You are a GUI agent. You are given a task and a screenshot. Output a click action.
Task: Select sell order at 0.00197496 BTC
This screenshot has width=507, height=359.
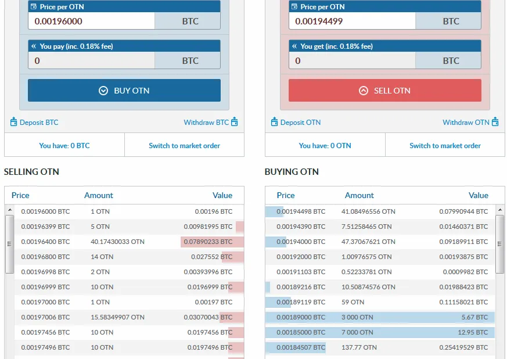click(129, 347)
